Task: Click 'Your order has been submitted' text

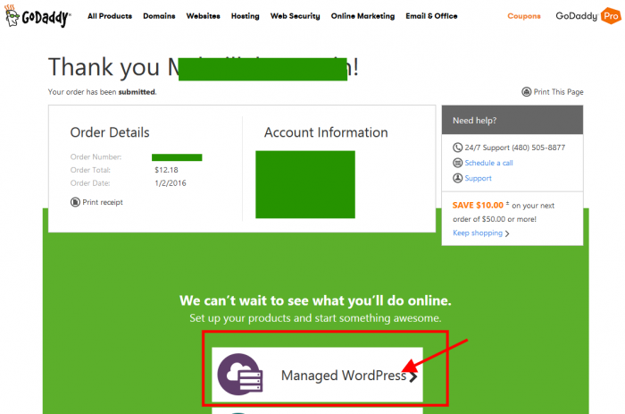Action: click(102, 92)
